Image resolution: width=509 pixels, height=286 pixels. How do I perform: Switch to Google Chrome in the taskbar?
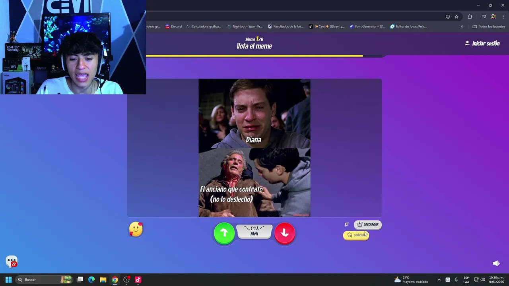pyautogui.click(x=115, y=280)
